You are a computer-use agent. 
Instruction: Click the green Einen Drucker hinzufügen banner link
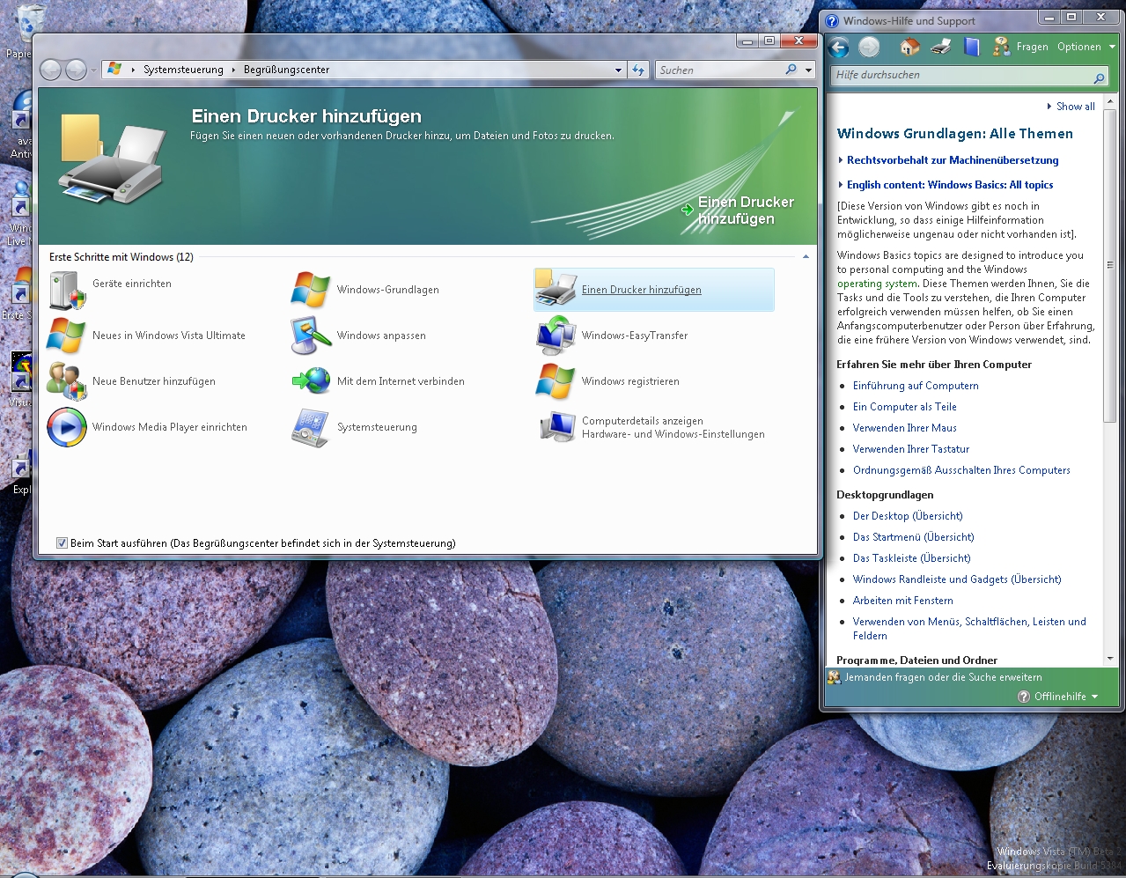(x=737, y=210)
